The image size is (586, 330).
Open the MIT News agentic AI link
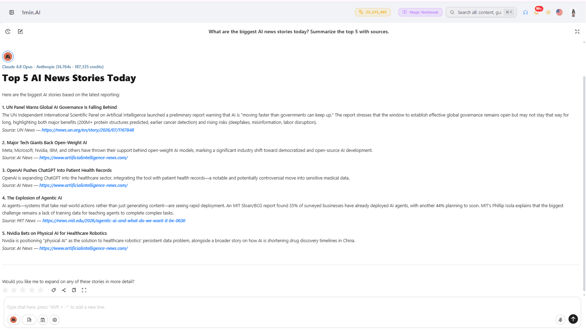point(114,221)
